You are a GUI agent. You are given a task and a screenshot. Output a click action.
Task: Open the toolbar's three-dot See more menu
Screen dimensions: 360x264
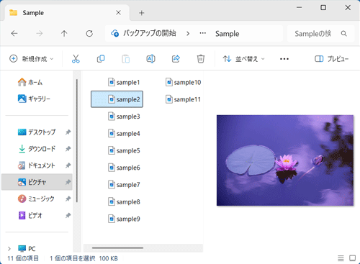[284, 59]
